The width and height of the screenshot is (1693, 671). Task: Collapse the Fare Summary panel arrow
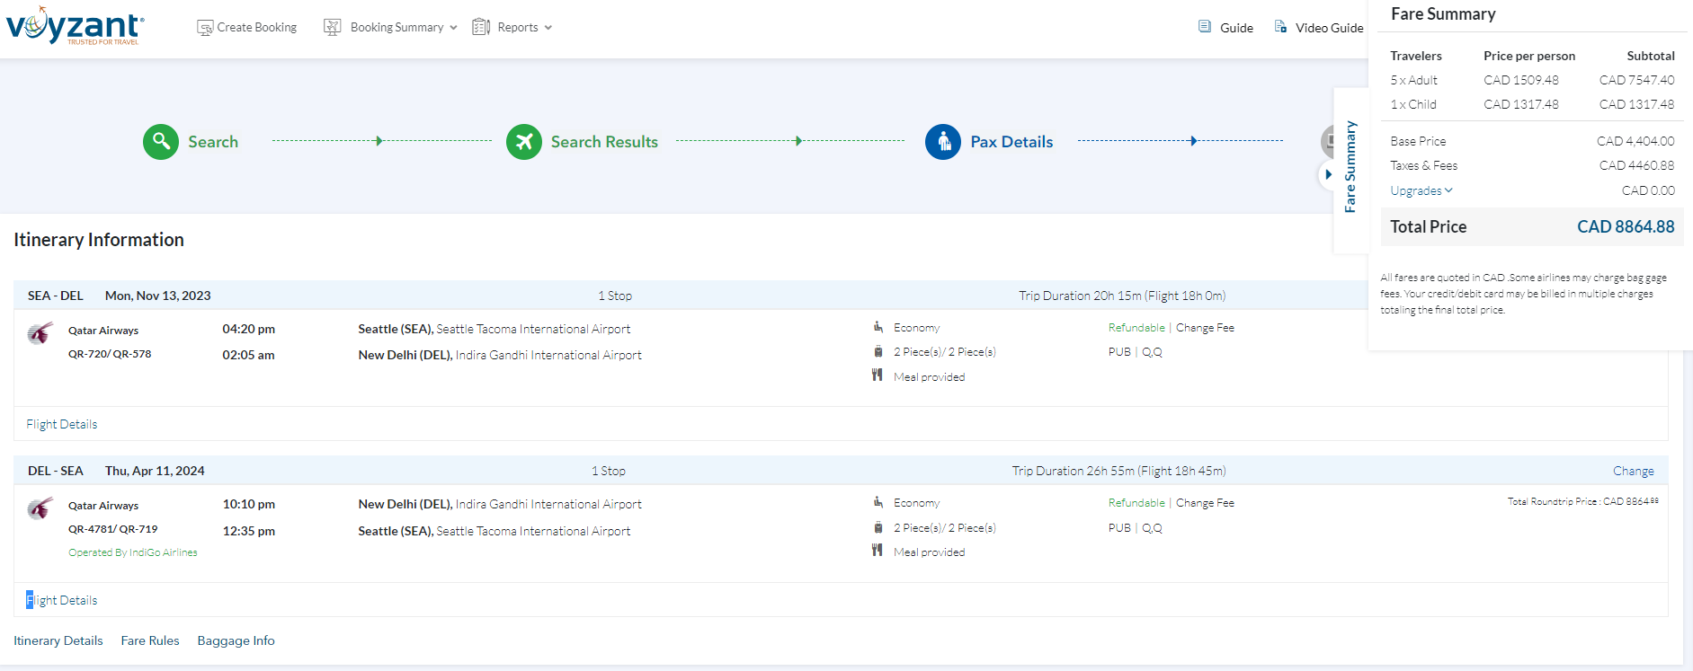coord(1328,174)
